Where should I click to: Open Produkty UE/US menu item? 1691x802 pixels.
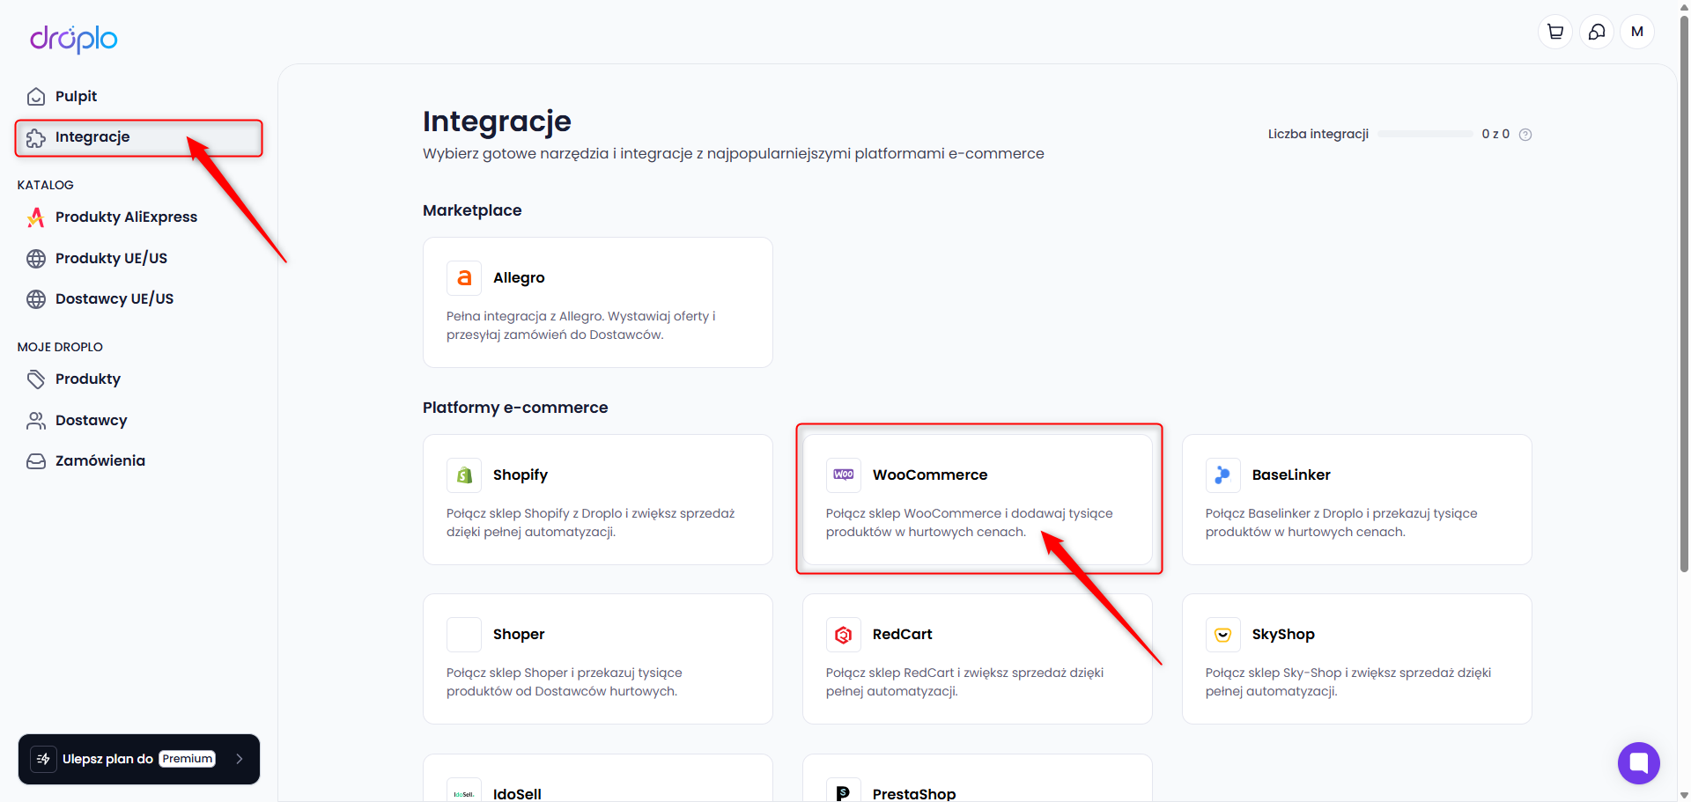coord(139,259)
